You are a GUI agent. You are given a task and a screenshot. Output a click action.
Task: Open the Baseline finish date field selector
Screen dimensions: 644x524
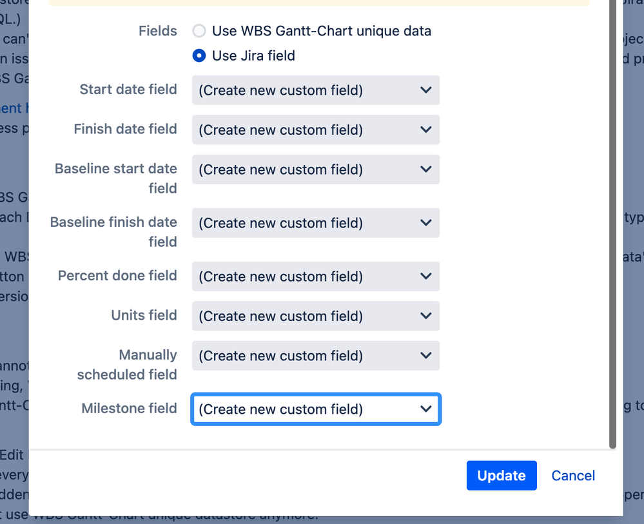click(315, 222)
